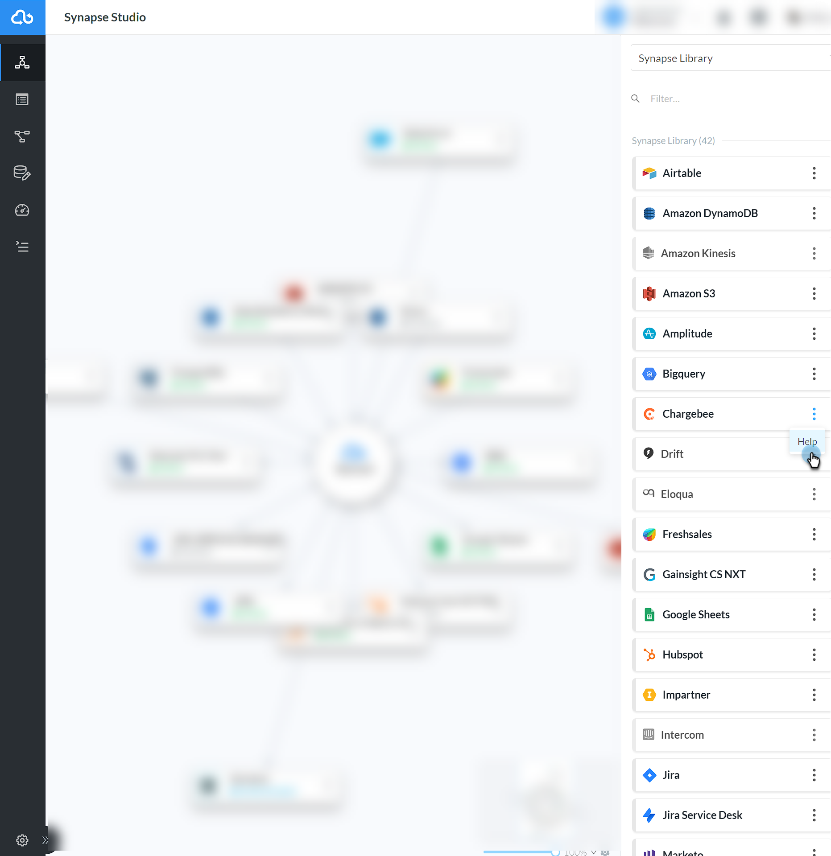Open the task list icon in sidebar
Viewport: 831px width, 856px height.
tap(22, 247)
